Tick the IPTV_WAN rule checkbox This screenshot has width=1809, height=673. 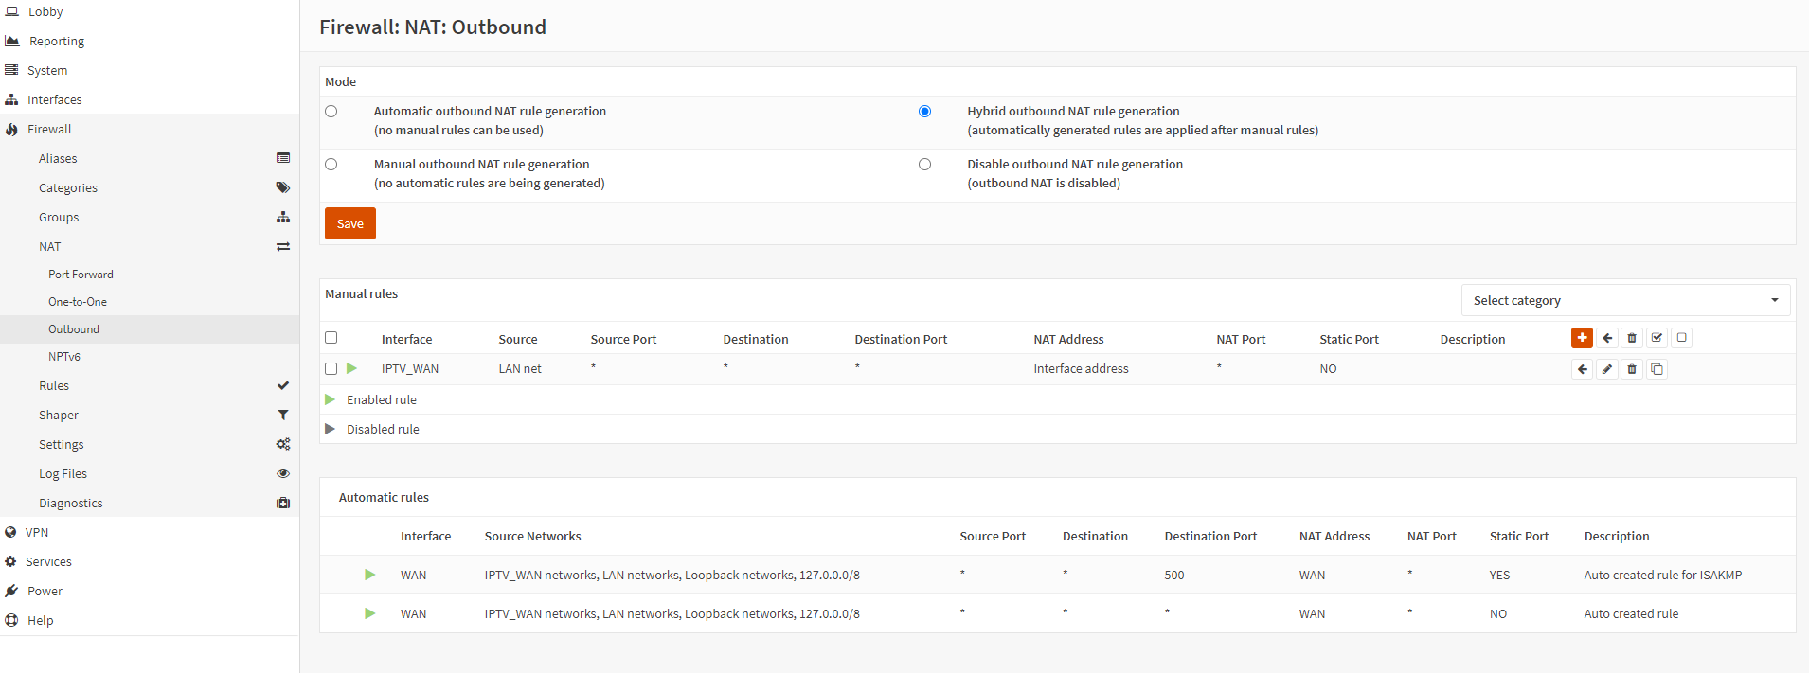point(331,369)
